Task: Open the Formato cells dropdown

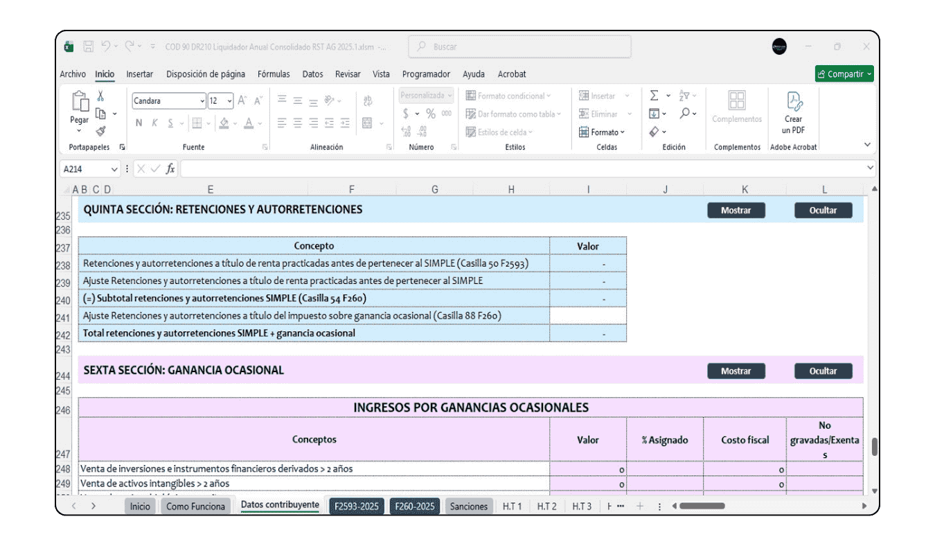Action: tap(602, 132)
